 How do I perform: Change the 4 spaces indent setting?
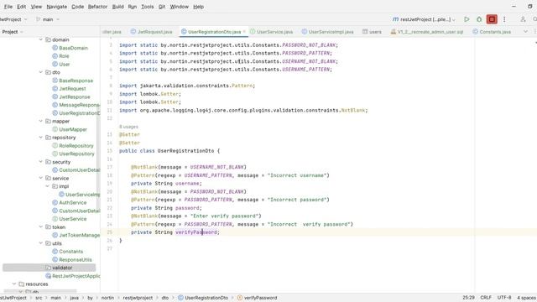526,298
